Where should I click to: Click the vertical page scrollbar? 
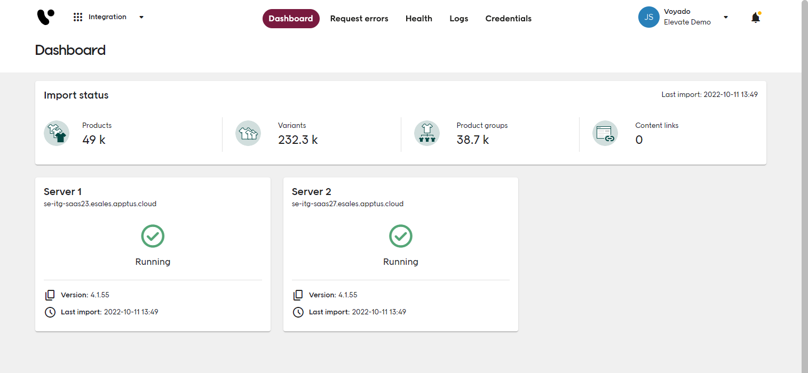pyautogui.click(x=804, y=186)
